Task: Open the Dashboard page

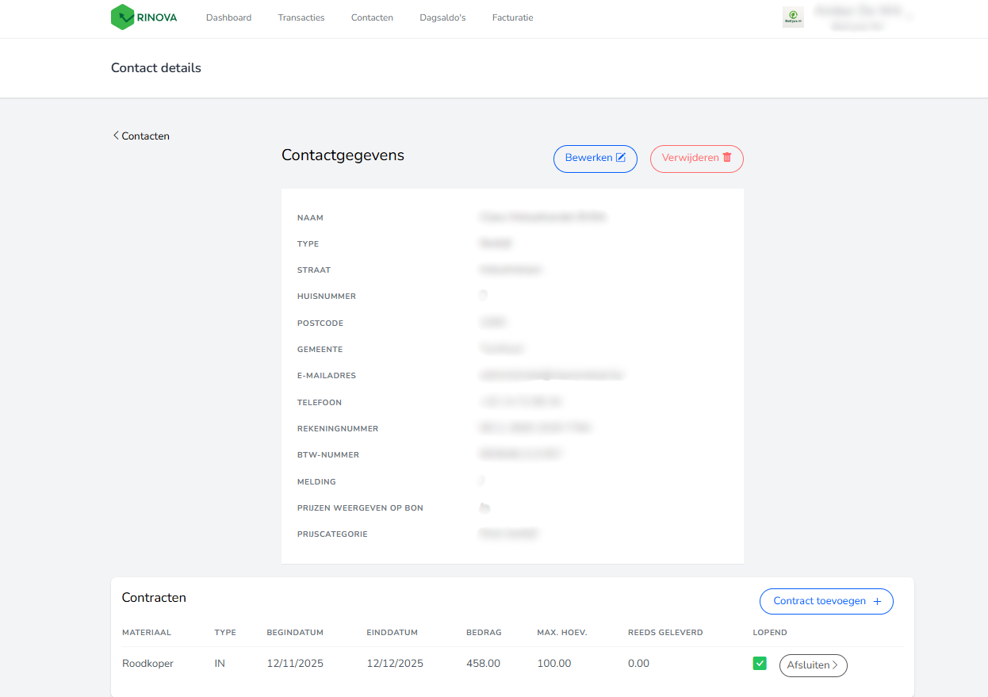Action: (x=228, y=17)
